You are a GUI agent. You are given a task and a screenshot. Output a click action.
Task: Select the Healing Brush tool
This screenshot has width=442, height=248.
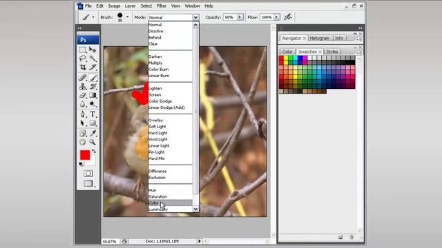(x=83, y=78)
